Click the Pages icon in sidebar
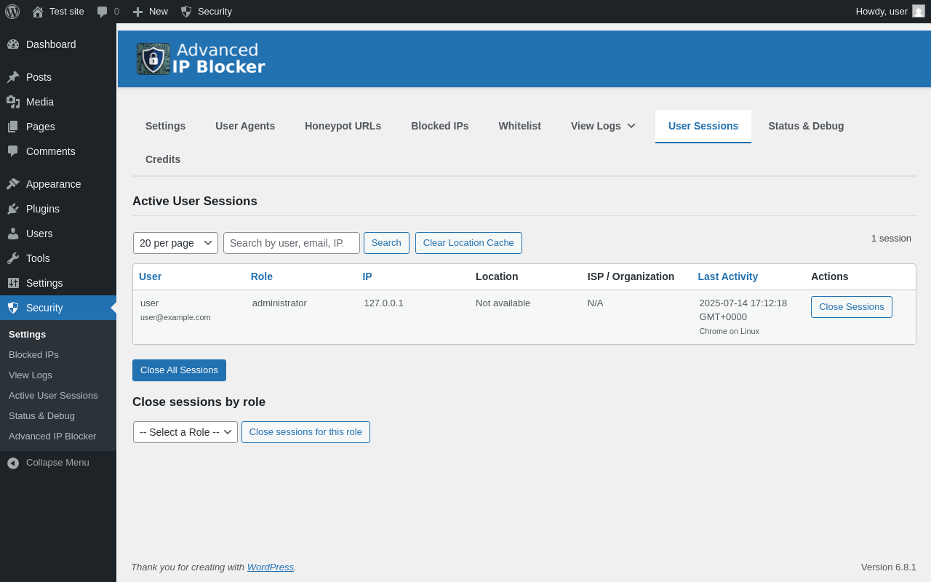This screenshot has width=931, height=582. click(x=13, y=127)
